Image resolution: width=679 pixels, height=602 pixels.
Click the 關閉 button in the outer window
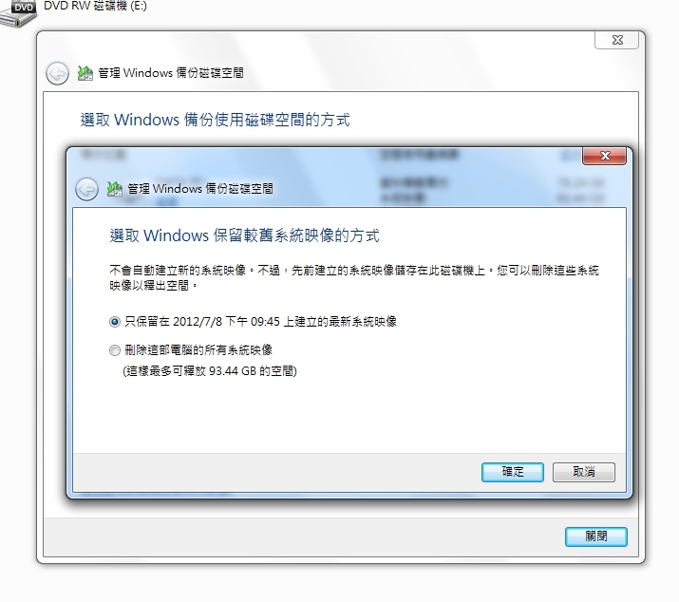(595, 536)
